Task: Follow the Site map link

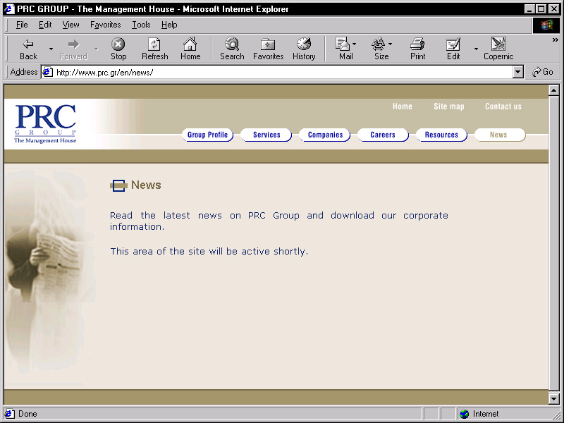Action: 448,106
